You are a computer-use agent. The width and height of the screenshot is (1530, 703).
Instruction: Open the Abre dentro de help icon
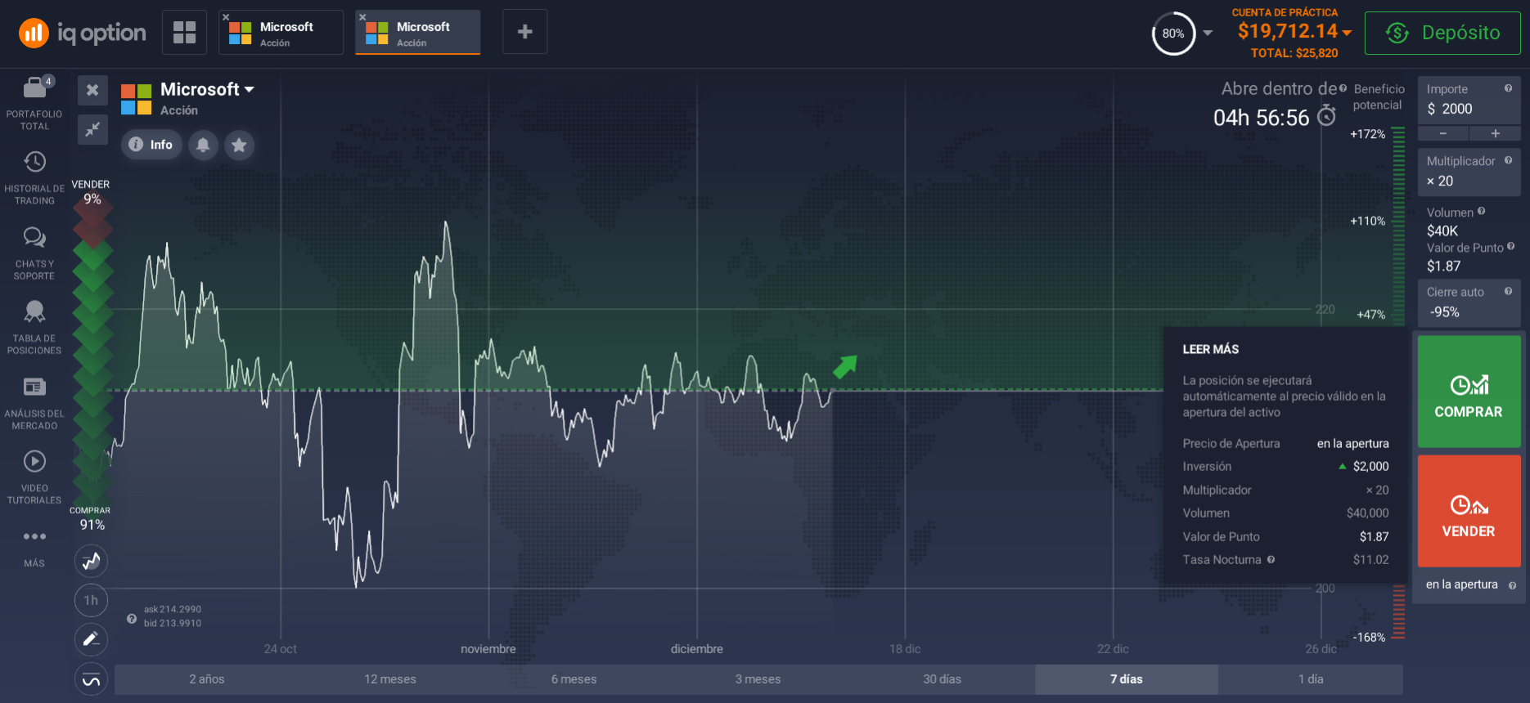(x=1343, y=88)
